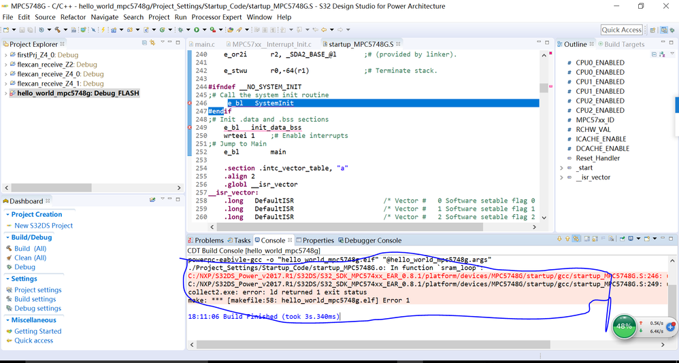Select RCHW_VAL in Outline
Viewport: 679px width, 363px height.
pyautogui.click(x=593, y=129)
